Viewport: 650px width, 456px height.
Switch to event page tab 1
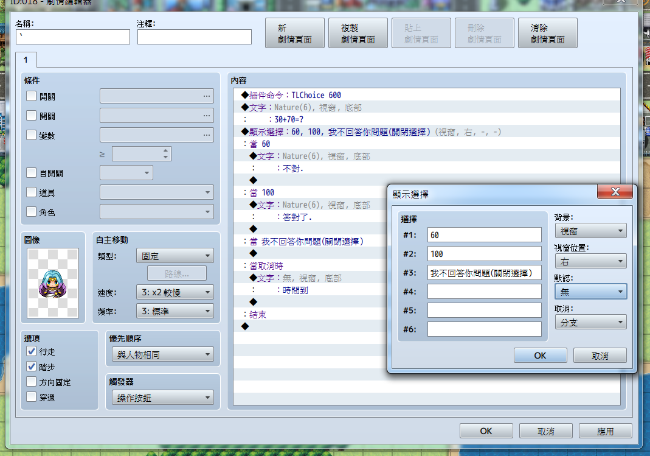[26, 60]
